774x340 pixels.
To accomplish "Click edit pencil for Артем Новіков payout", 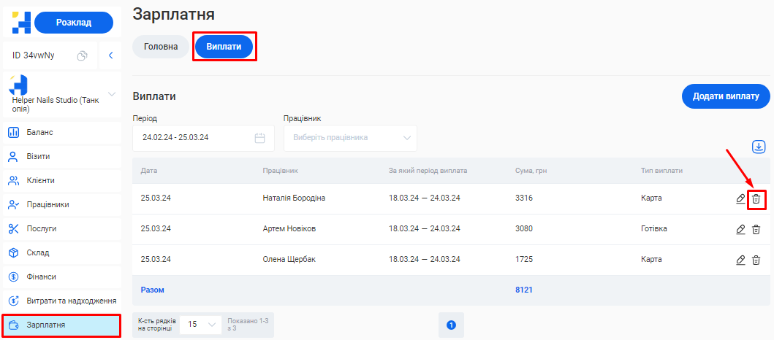I will click(740, 229).
